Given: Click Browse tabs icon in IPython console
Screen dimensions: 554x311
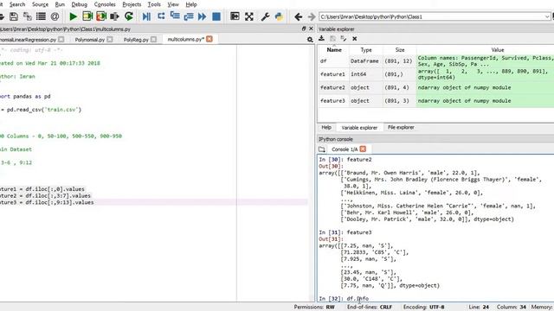Looking at the screenshot, I should coord(321,149).
